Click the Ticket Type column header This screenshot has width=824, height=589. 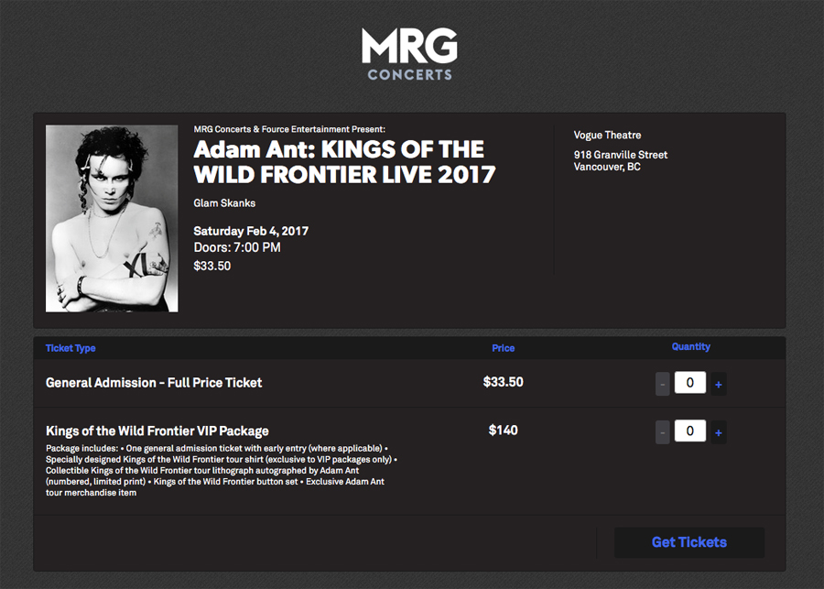click(70, 348)
